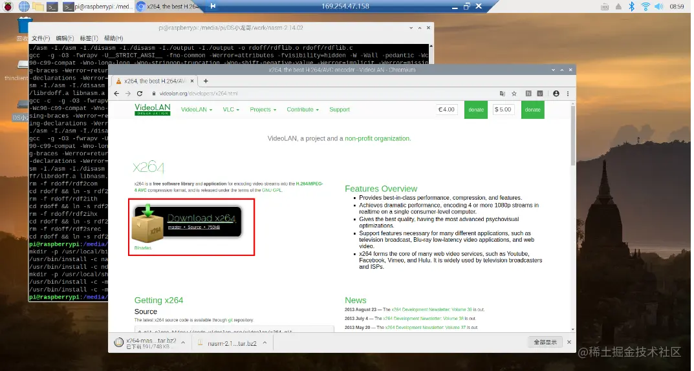694x371 pixels.
Task: Expand the Projects dropdown menu
Action: [263, 109]
